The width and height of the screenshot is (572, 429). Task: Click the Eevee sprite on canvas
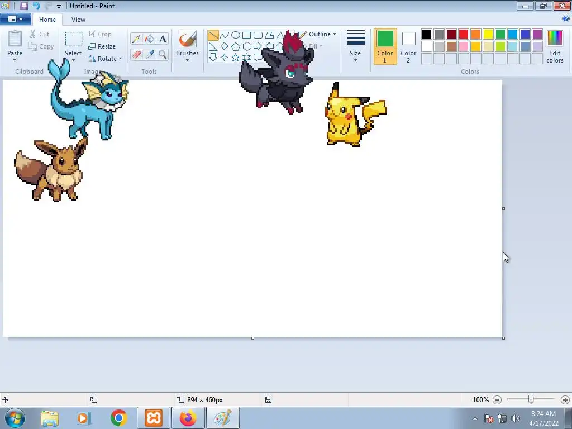(x=51, y=170)
